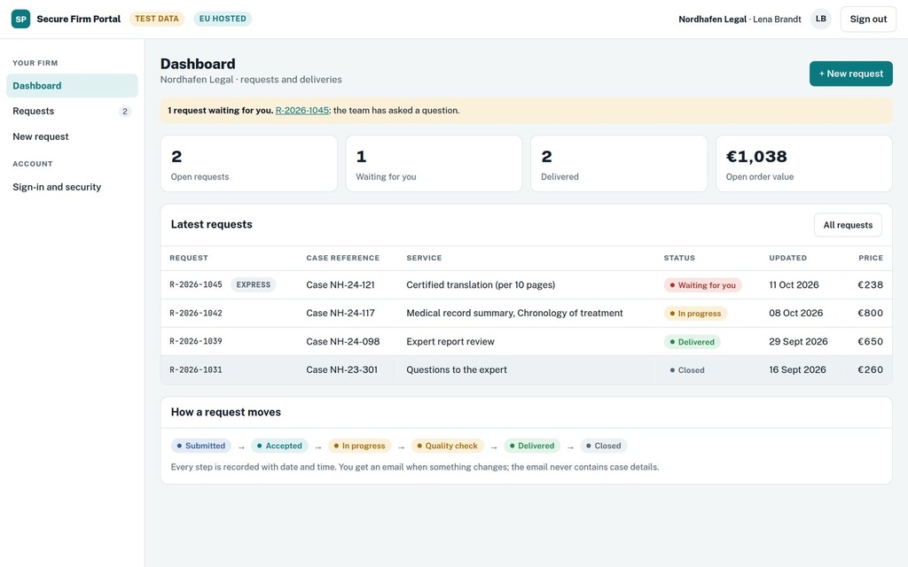908x567 pixels.
Task: Click the Requests count badge 2
Action: (124, 111)
